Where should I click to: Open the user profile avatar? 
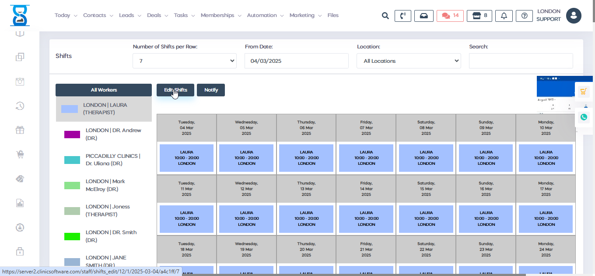point(574,16)
